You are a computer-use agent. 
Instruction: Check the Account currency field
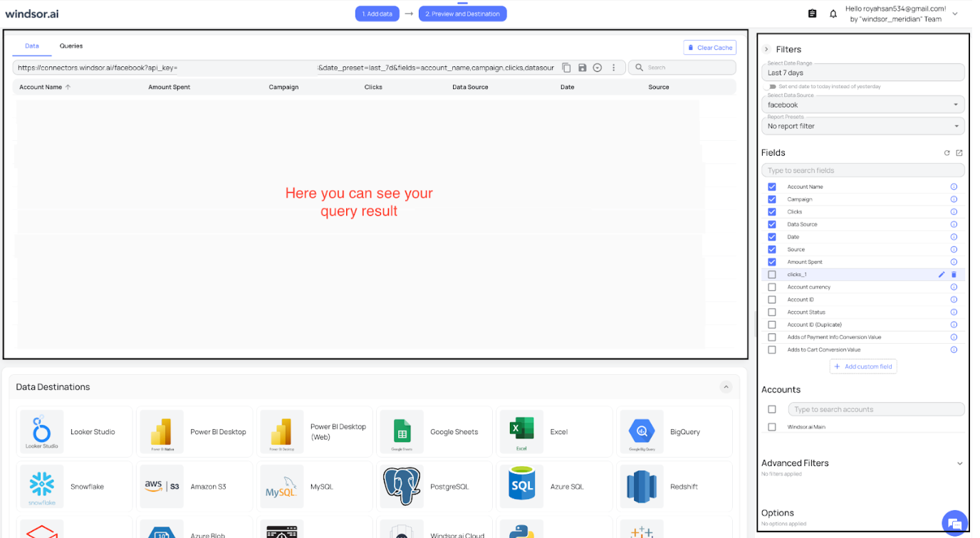tap(772, 288)
